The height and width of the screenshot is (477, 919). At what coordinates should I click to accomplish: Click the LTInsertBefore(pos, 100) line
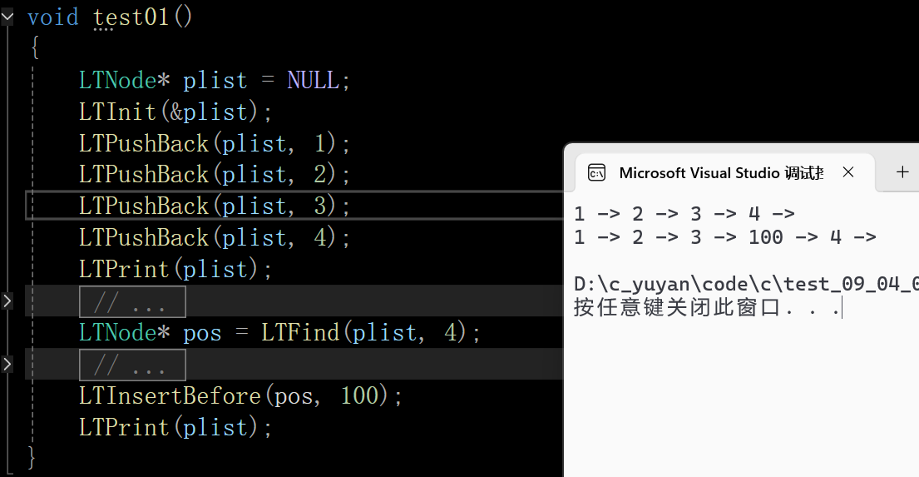click(240, 396)
